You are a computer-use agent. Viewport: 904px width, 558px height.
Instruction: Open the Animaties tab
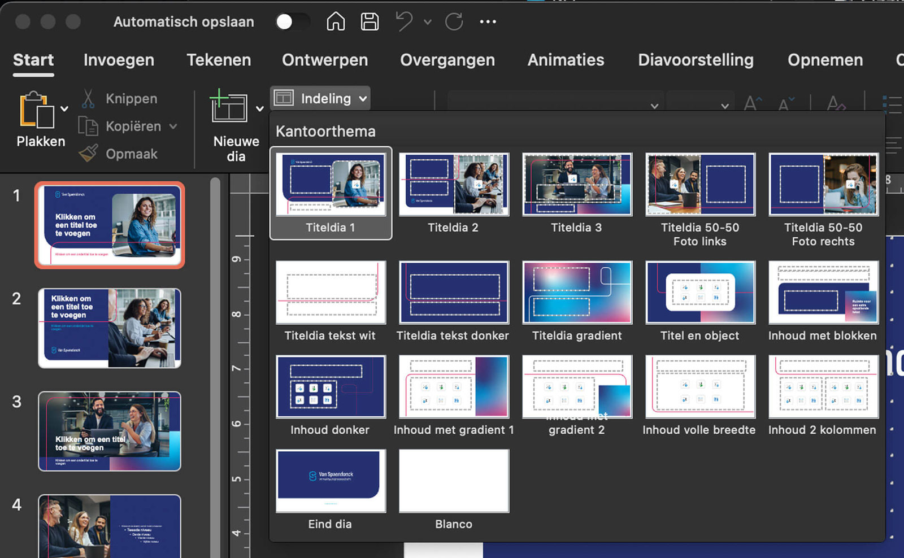(x=566, y=60)
